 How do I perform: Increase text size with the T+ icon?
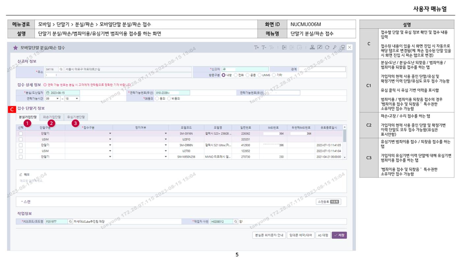[257, 47]
